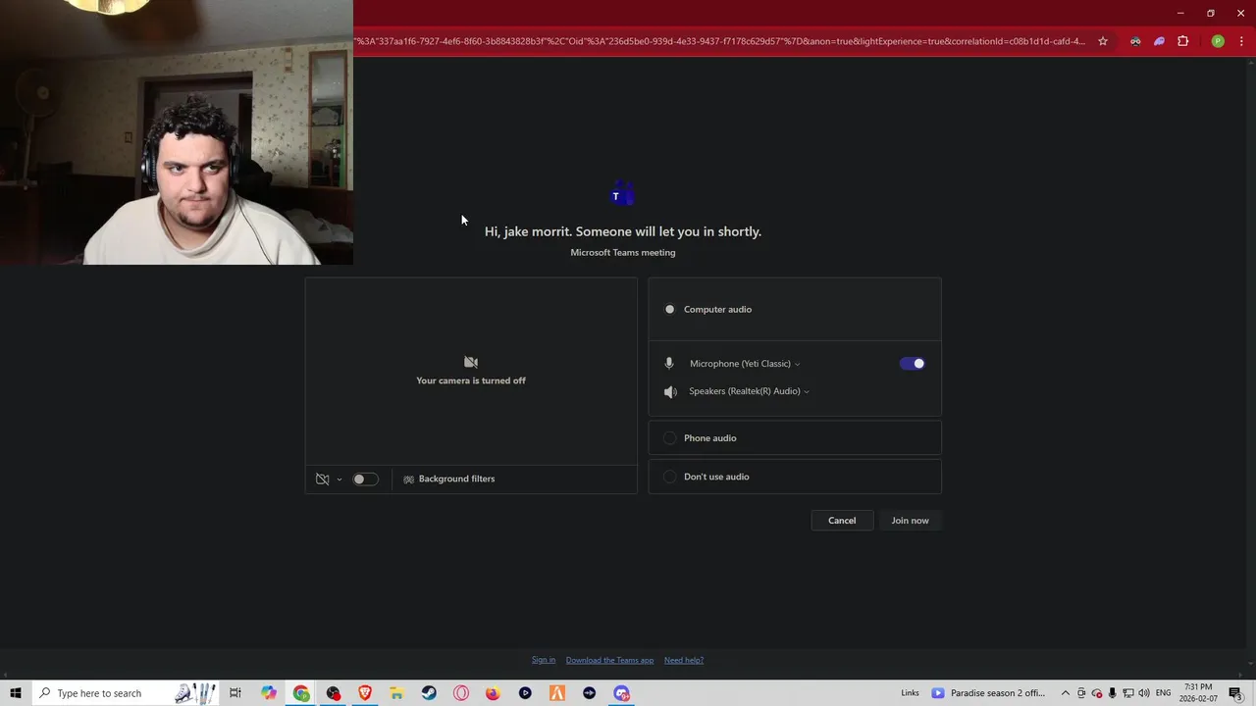The image size is (1256, 706).
Task: Click the 'Microsoft Teams meeting' label
Action: [x=623, y=253]
